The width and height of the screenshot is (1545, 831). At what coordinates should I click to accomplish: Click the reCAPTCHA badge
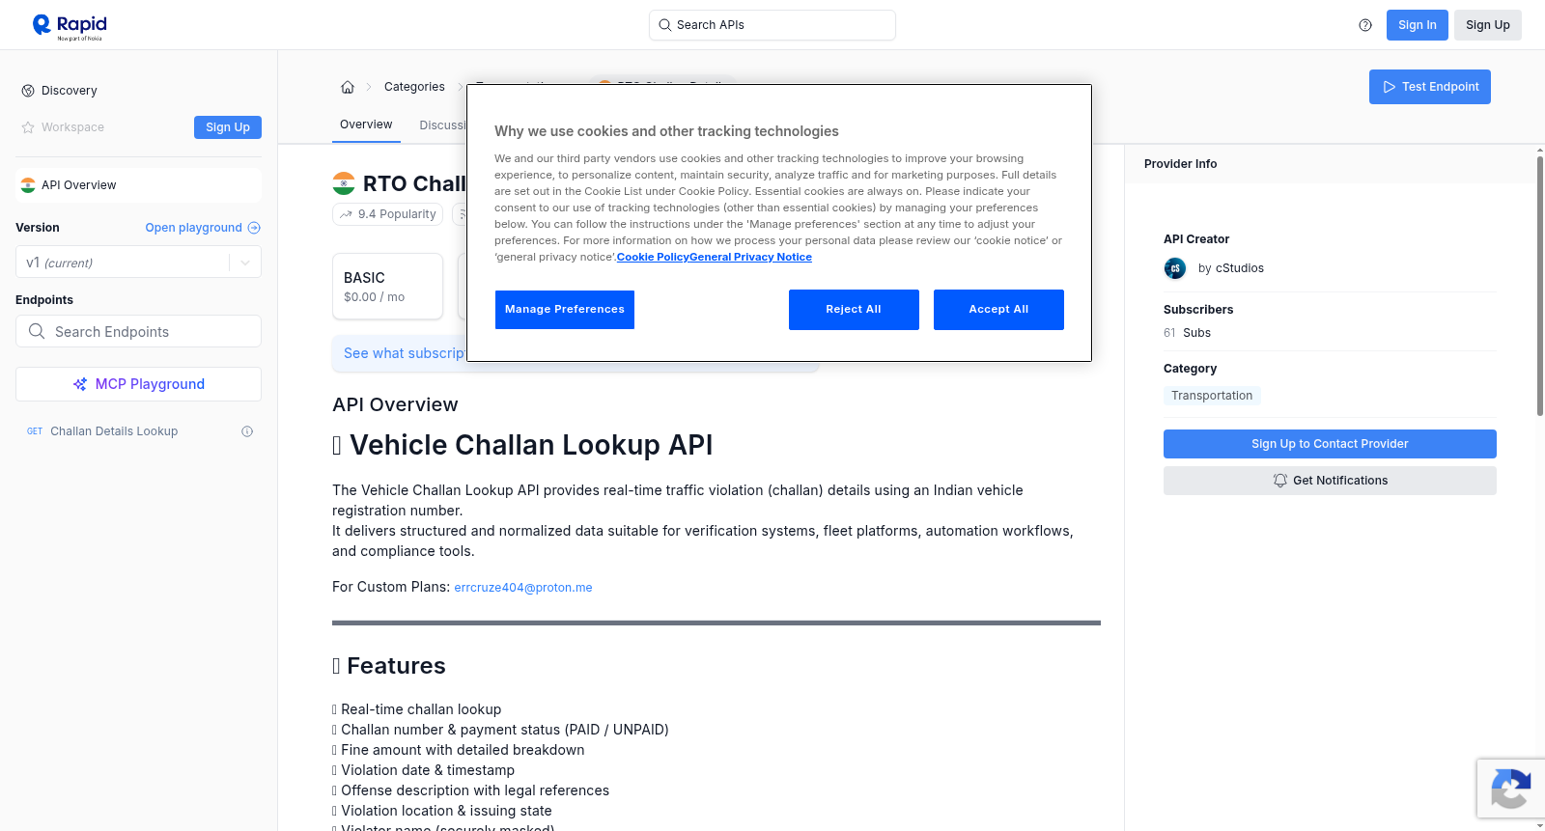1510,789
